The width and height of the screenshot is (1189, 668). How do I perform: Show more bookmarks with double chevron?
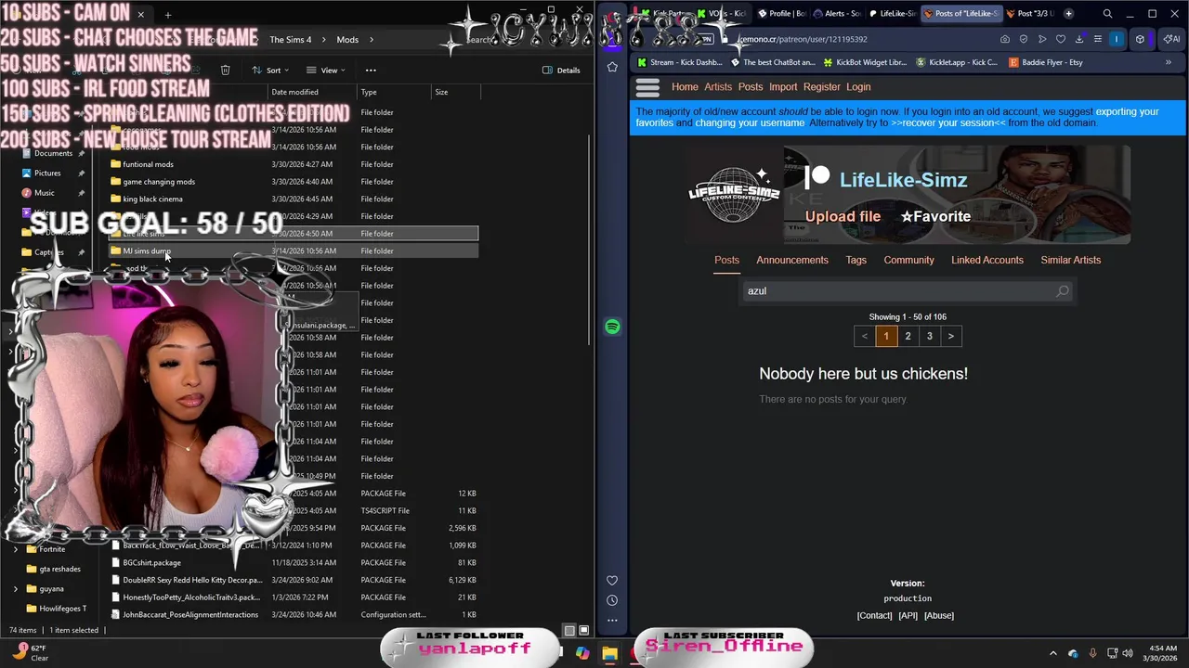1169,62
